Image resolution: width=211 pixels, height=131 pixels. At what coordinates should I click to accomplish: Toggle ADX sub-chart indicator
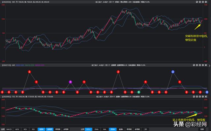(x=17, y=129)
